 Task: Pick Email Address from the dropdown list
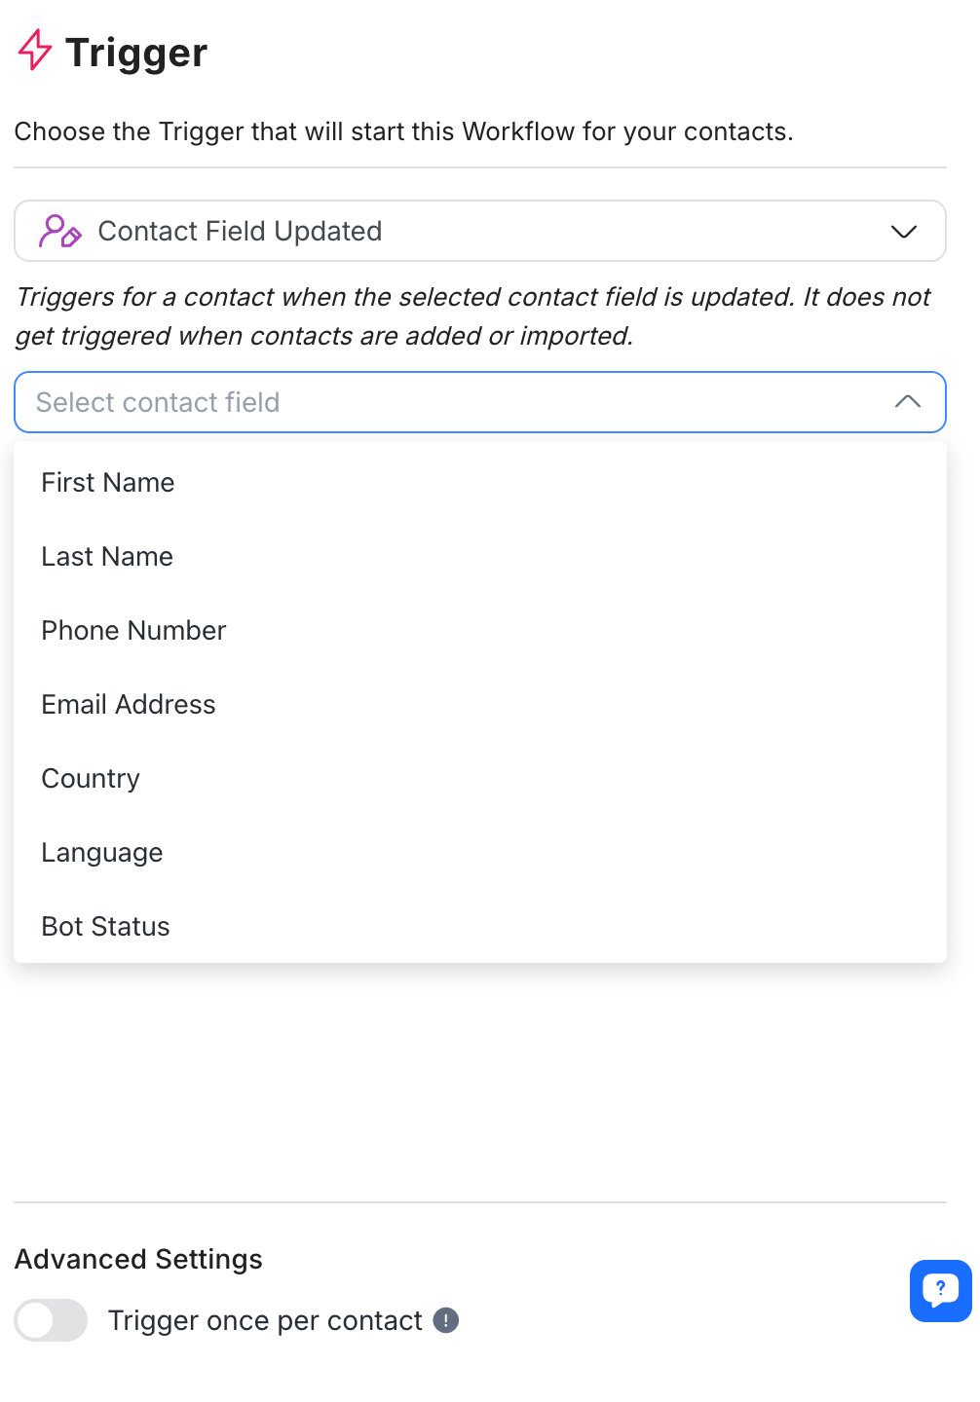[x=129, y=705]
